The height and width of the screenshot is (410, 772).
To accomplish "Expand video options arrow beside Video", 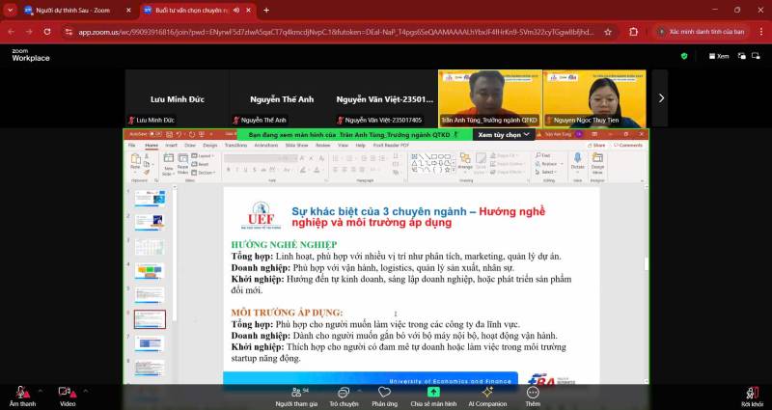I will coord(85,391).
